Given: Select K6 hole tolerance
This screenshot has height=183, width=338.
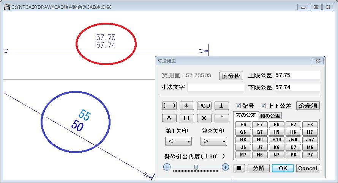Looking at the screenshot, I should [276, 147].
